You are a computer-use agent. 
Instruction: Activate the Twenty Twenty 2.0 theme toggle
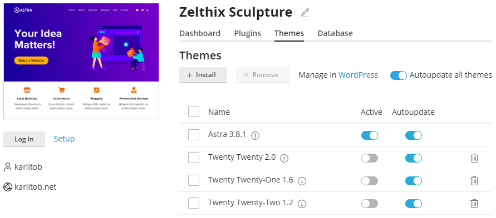[x=370, y=158]
